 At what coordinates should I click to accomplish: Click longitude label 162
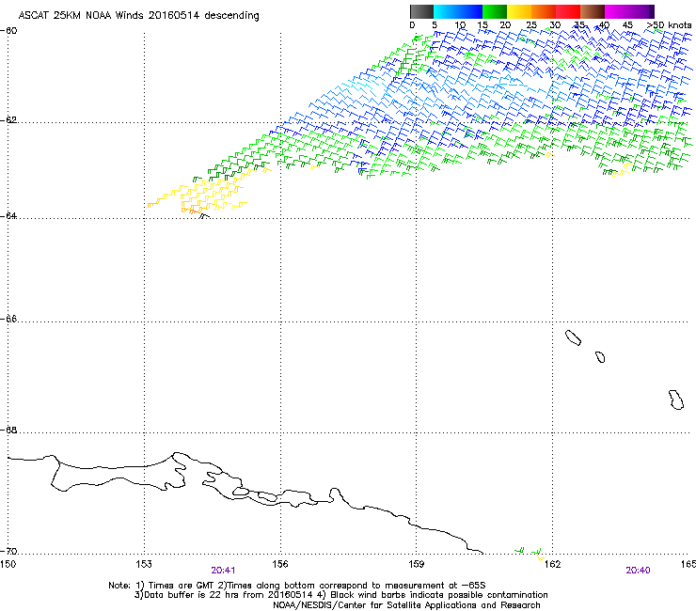click(553, 563)
